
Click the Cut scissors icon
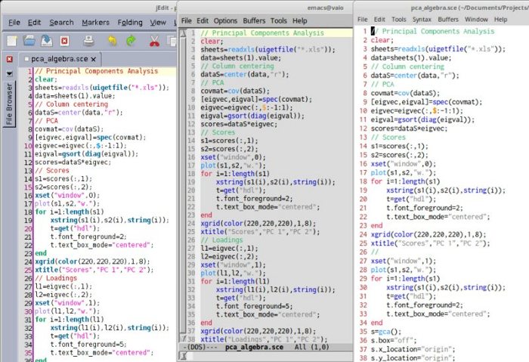click(x=155, y=40)
